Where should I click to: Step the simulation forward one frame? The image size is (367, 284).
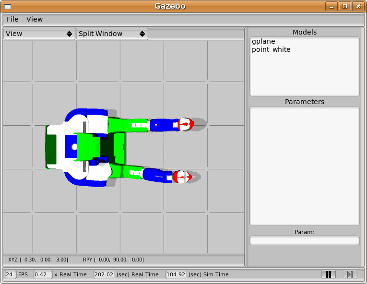[x=350, y=274]
